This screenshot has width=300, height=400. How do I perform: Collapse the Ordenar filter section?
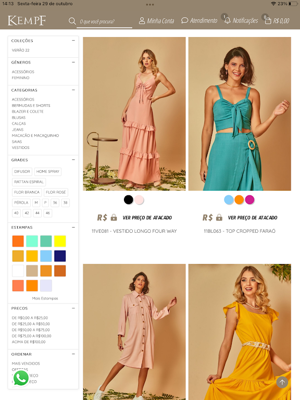pos(73,354)
